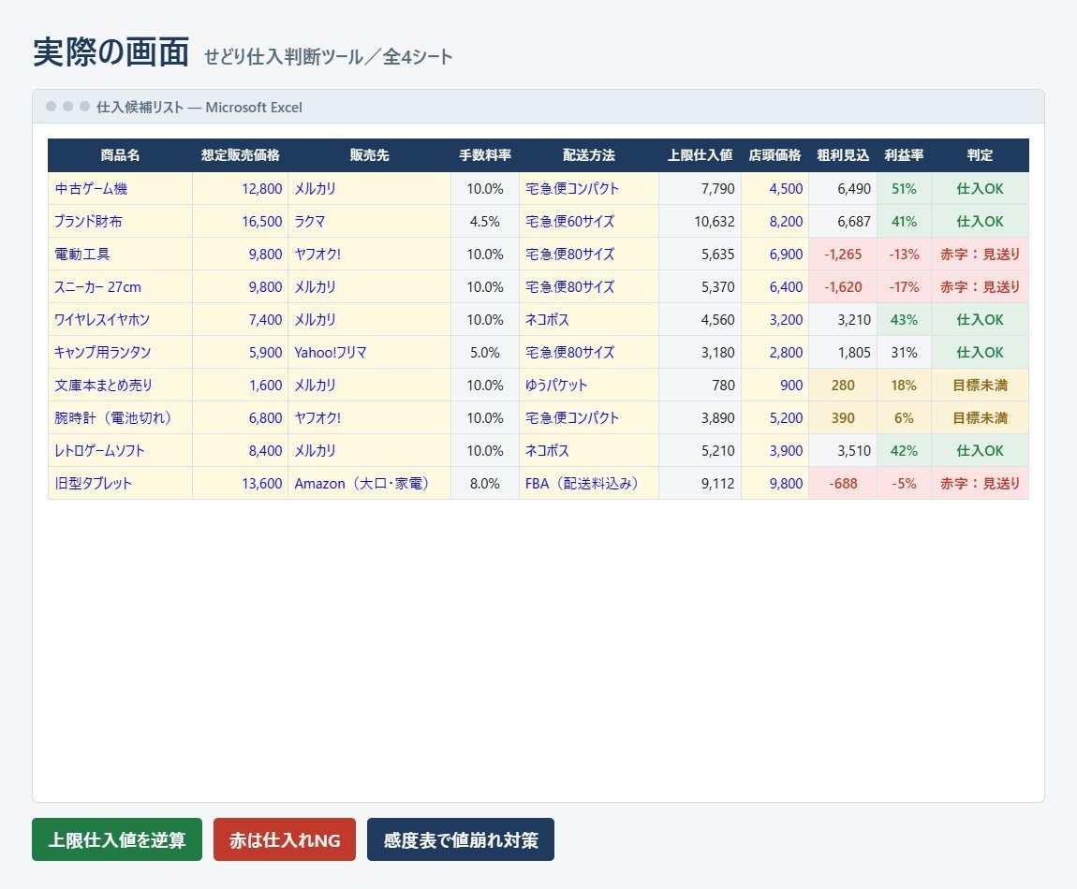This screenshot has height=889, width=1077.
Task: Click ネコポス in the ワイヤレスイヤホン row
Action: 589,319
